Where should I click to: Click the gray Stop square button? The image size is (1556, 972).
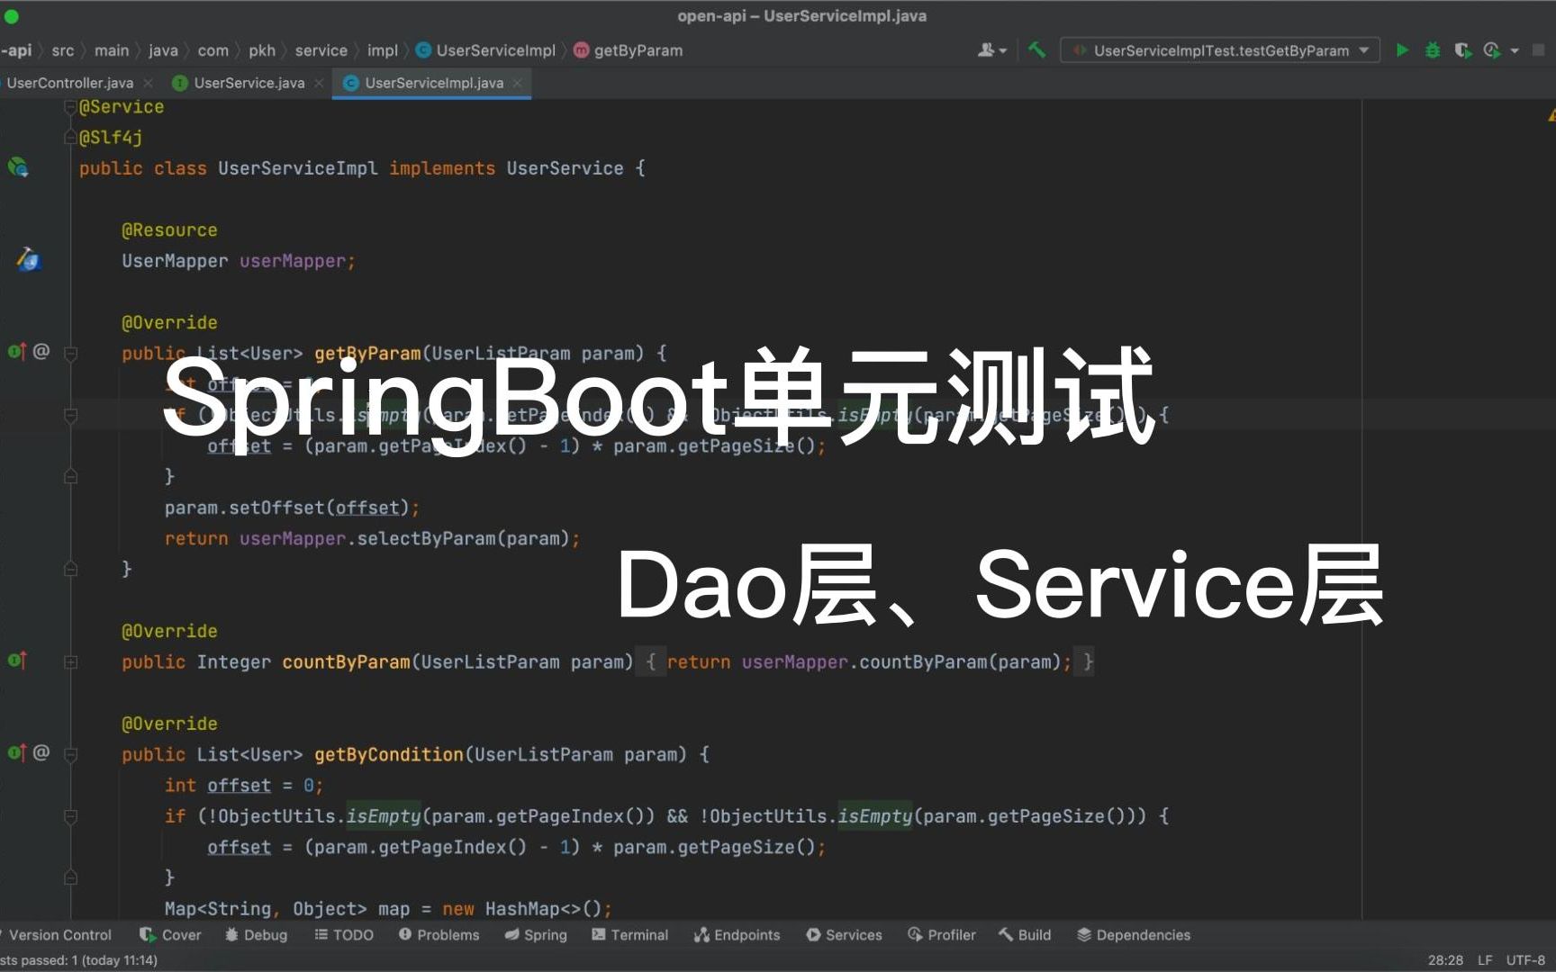(x=1539, y=50)
